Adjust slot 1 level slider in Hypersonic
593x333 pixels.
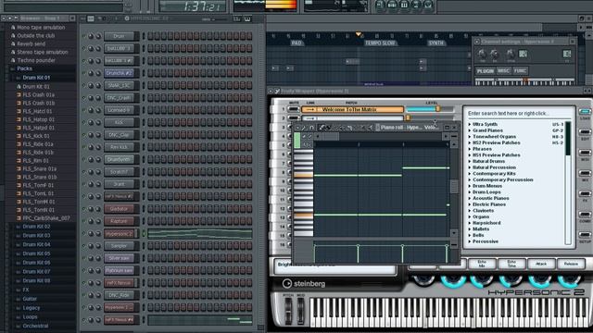(430, 109)
